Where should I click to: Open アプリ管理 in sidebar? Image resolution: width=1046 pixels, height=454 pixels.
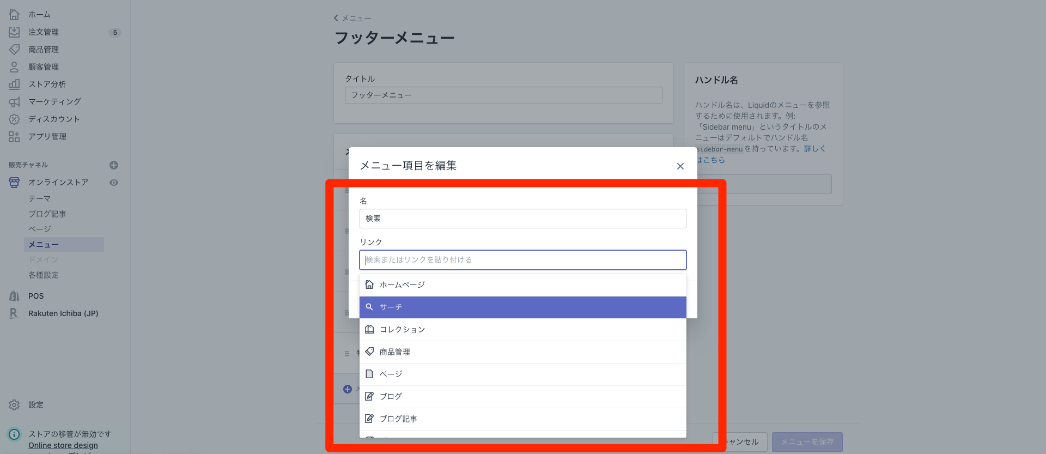point(47,137)
